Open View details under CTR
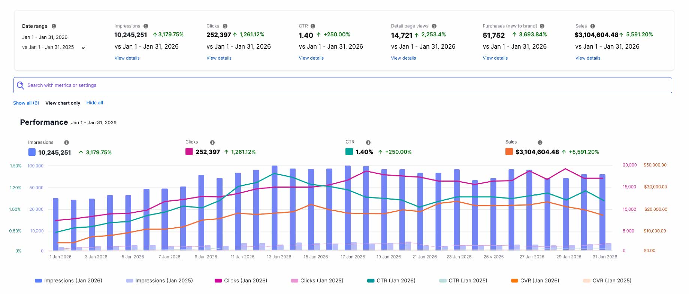Screen dimensions: 689x294 coord(311,58)
